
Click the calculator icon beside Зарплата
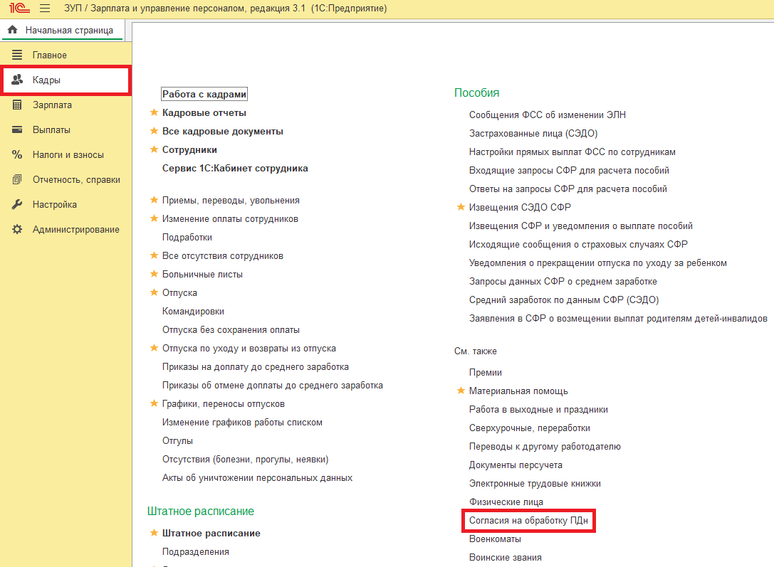pos(17,105)
